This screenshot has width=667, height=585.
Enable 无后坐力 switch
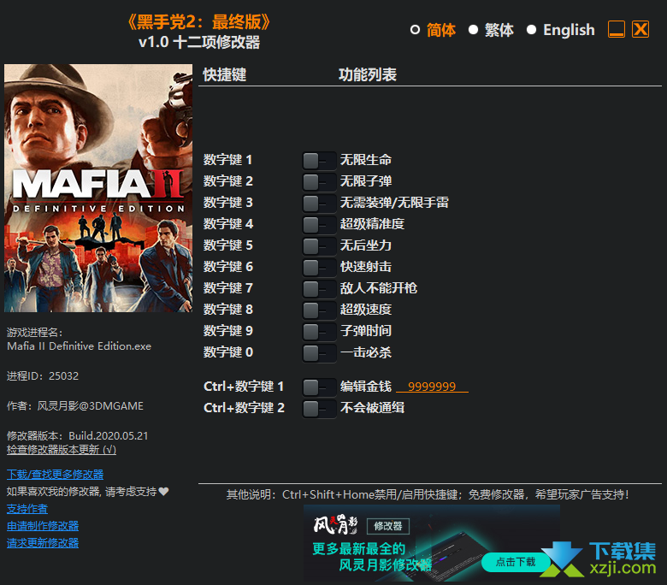coord(319,246)
